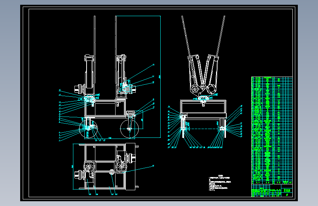This screenshot has height=206, width=318.
Task: Select the round pulley in V-arm mechanism
Action: 194,89
